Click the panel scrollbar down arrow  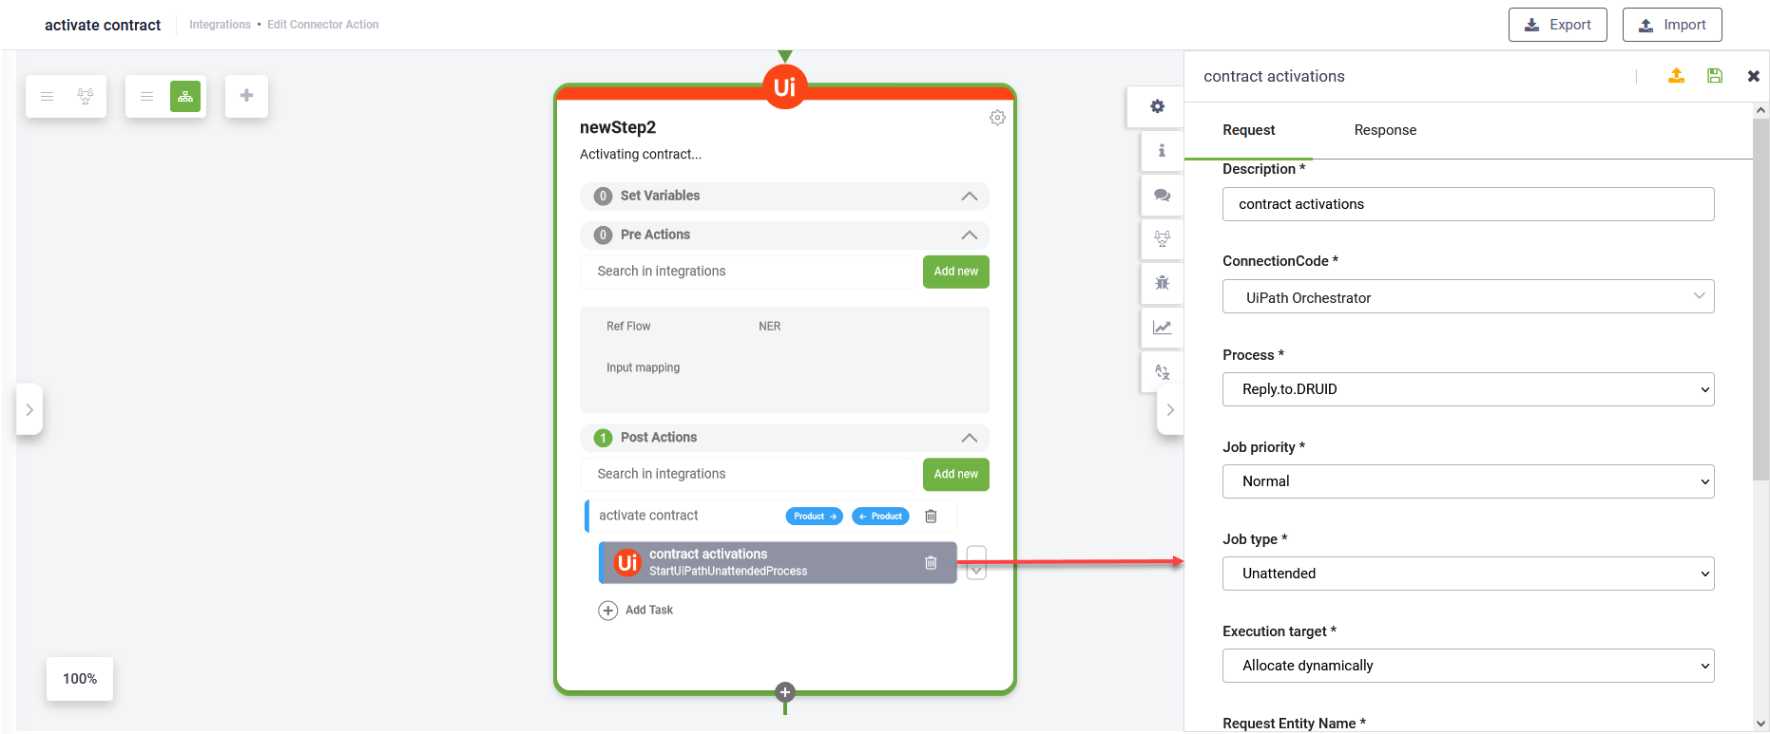(x=1761, y=724)
